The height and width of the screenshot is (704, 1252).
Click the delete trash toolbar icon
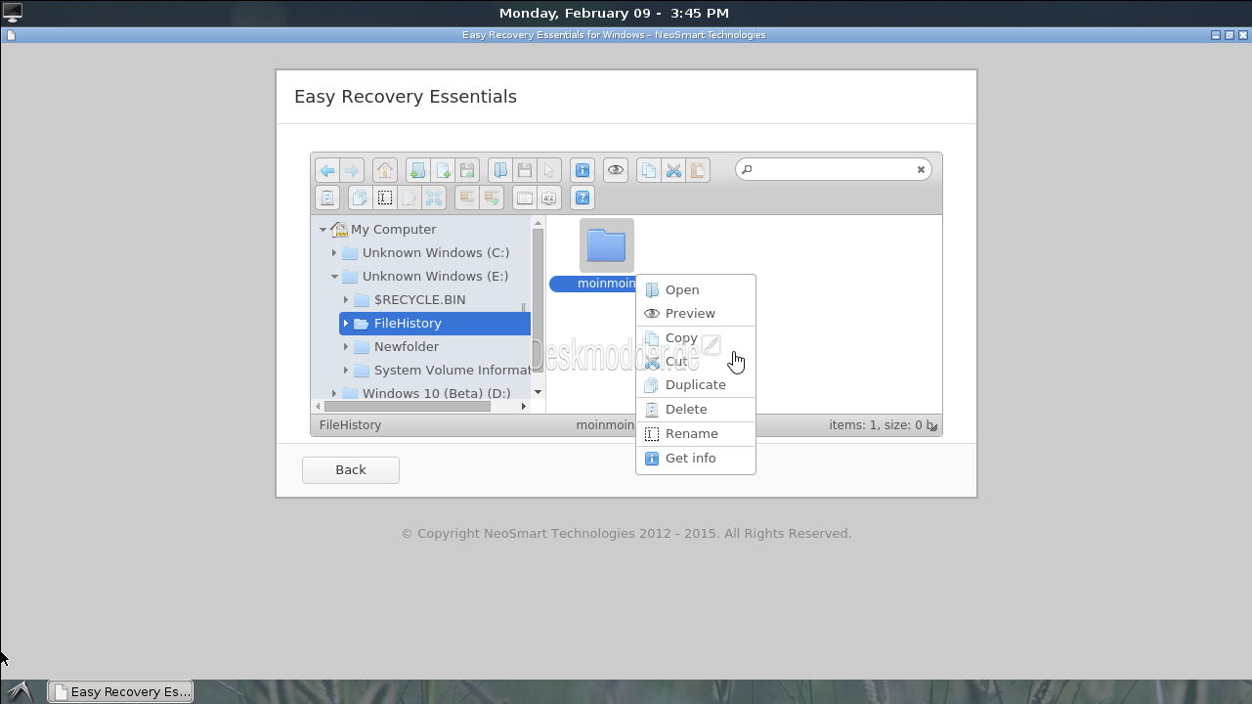click(327, 198)
